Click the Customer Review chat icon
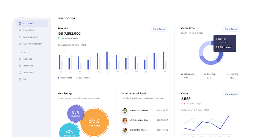The width and height of the screenshot is (259, 137). click(x=20, y=44)
